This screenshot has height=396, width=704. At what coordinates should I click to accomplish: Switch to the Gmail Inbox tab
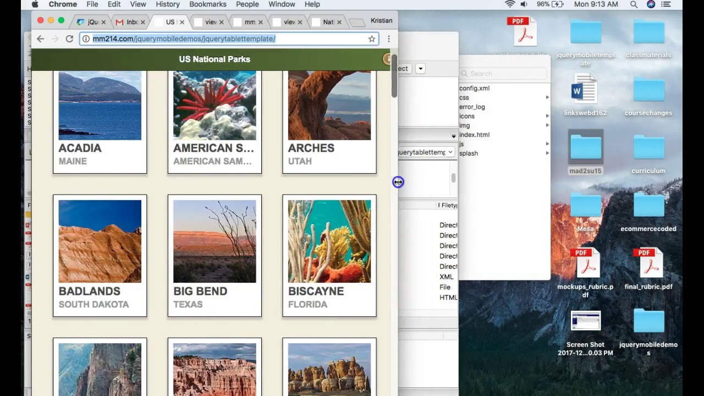tap(130, 22)
